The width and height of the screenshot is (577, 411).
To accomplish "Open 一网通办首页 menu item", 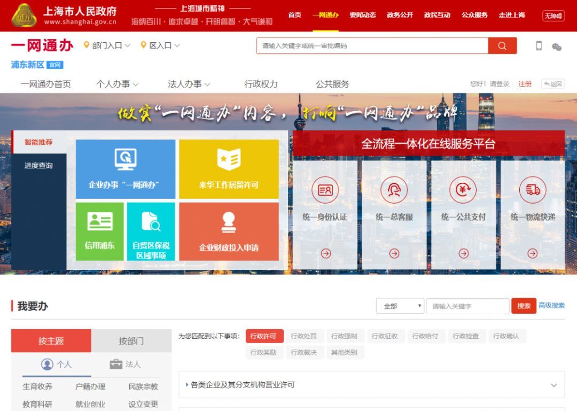I will pos(46,84).
